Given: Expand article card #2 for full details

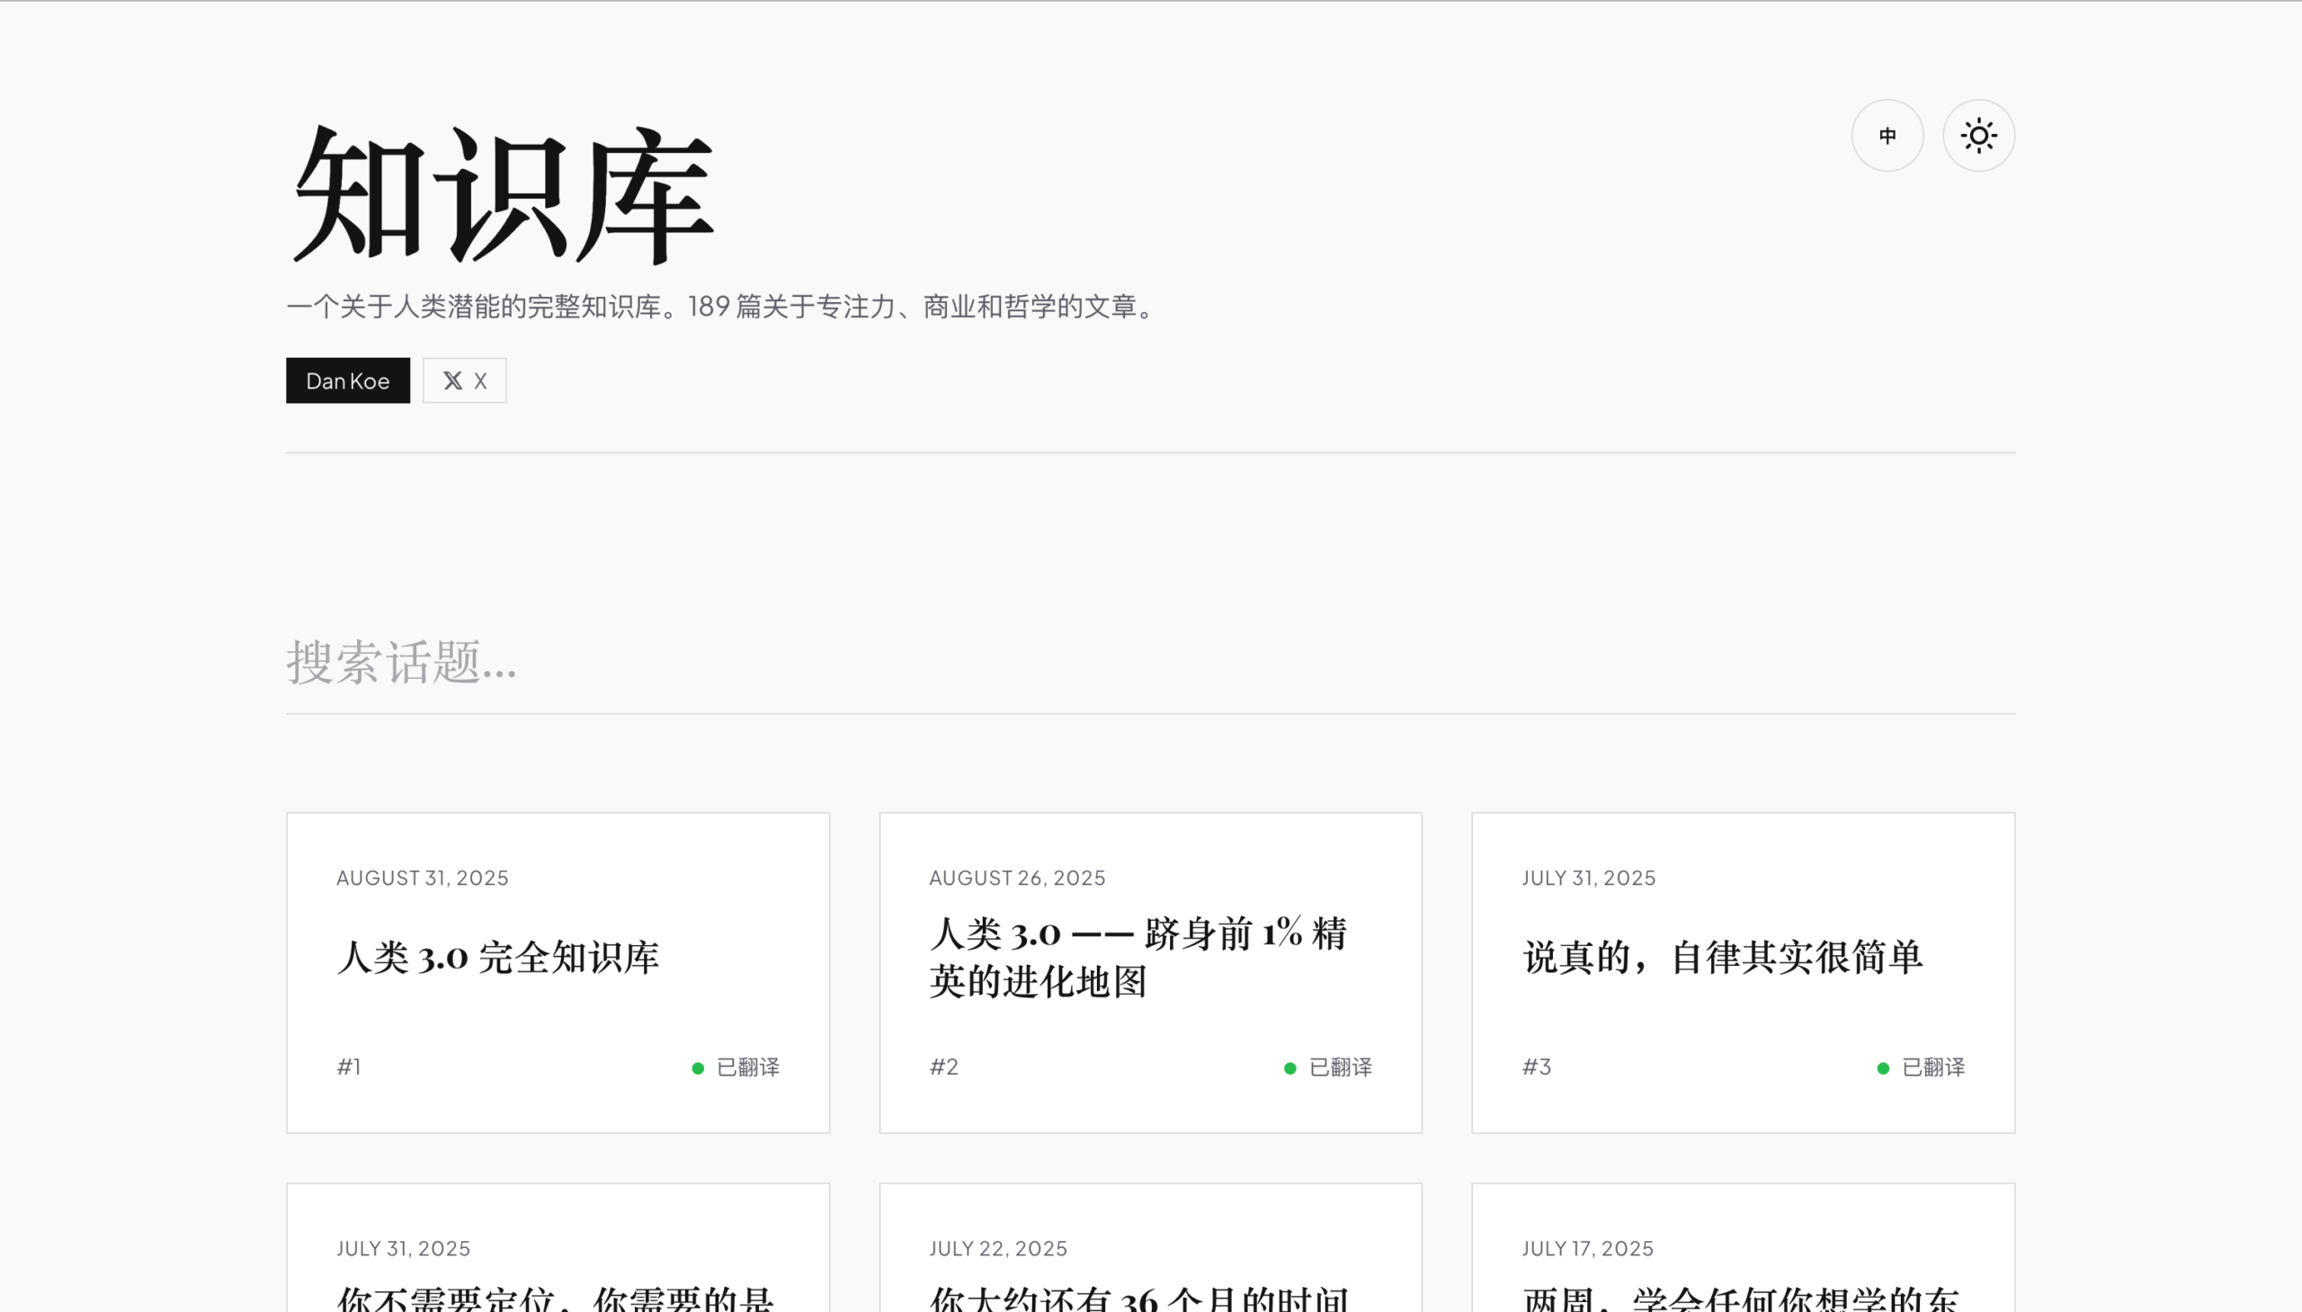Looking at the screenshot, I should 1150,971.
